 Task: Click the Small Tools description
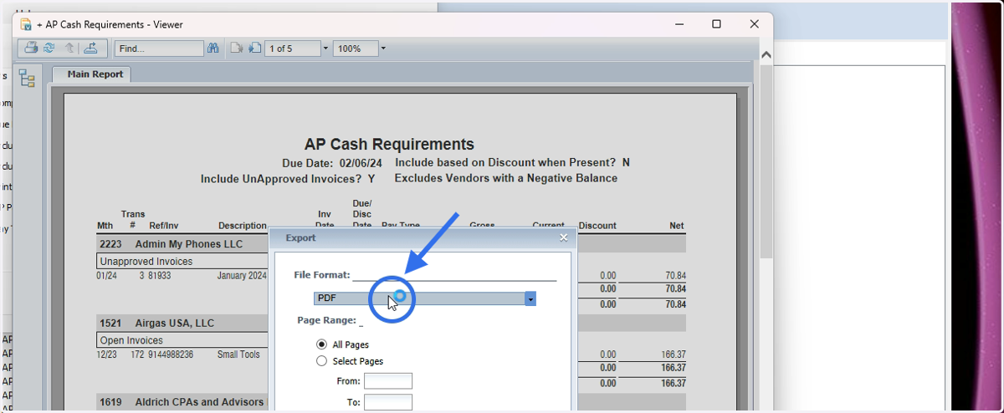pyautogui.click(x=238, y=354)
